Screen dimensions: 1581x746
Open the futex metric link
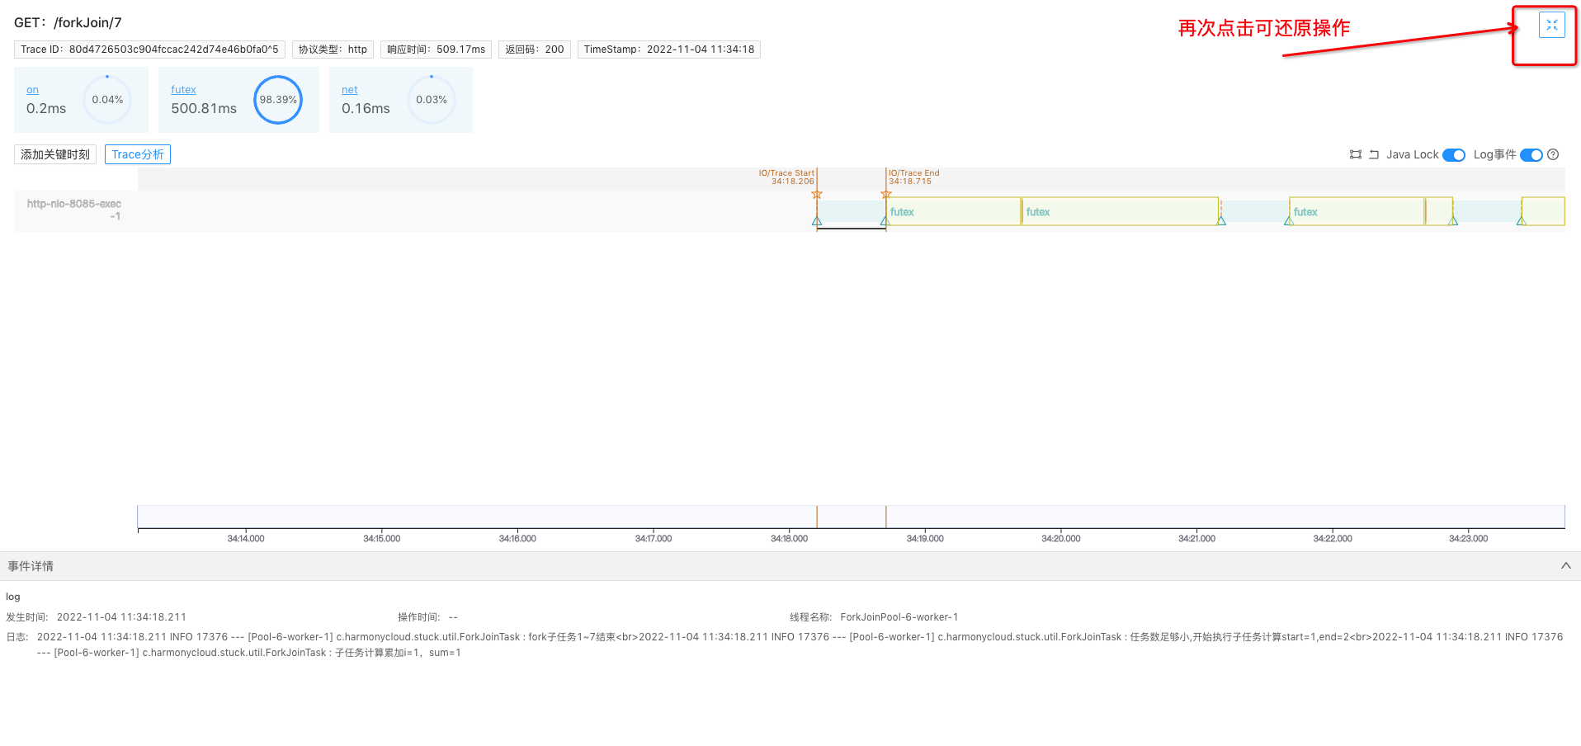(x=183, y=90)
